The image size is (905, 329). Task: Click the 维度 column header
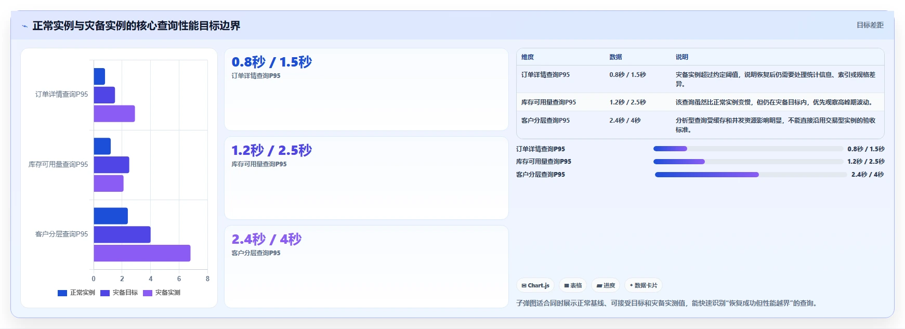point(528,57)
